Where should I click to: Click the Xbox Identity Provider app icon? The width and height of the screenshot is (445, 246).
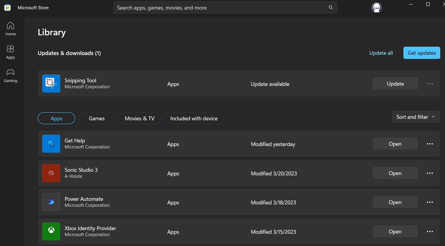(x=51, y=231)
